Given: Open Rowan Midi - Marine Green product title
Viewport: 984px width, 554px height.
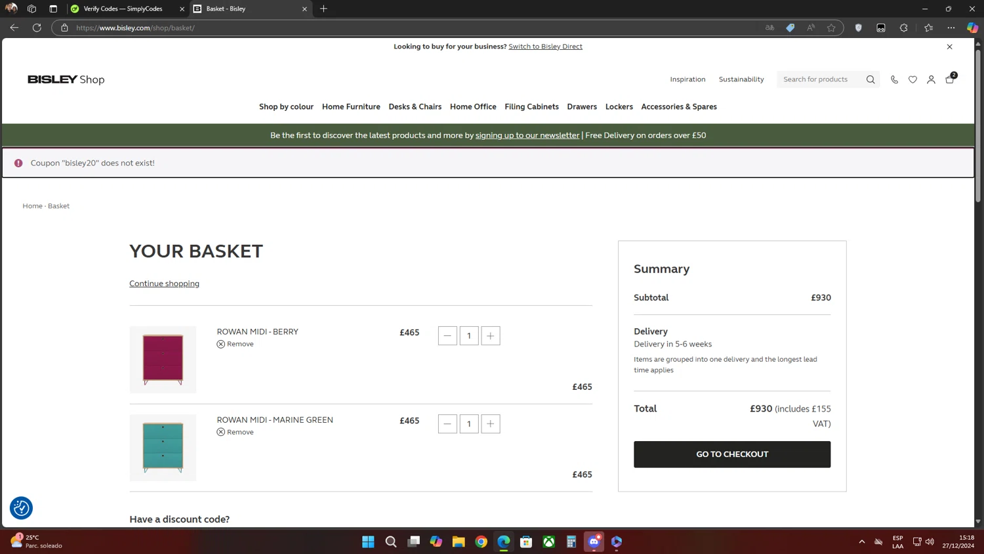Looking at the screenshot, I should coord(275,419).
